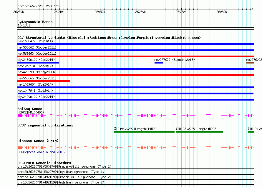262x187 pixels.
Task: Click the UCSC segmental duplications track title
Action: point(45,125)
